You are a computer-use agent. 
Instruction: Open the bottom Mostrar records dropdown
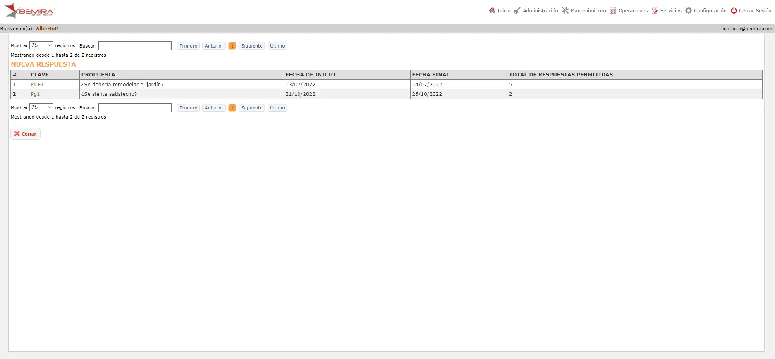click(x=41, y=107)
